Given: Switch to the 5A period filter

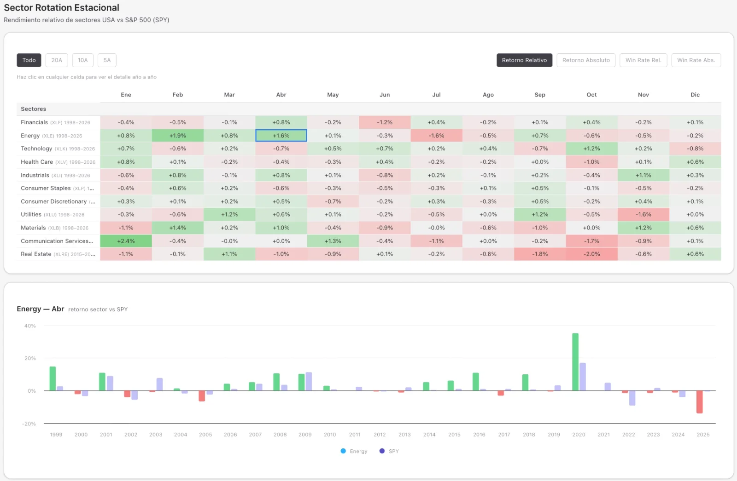Looking at the screenshot, I should pyautogui.click(x=107, y=60).
